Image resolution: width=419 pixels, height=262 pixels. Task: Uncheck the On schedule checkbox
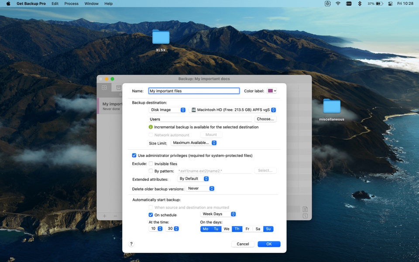[151, 215]
